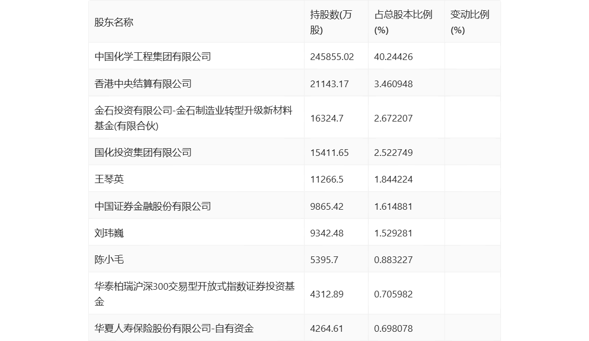Click the percentage 0.698078
The width and height of the screenshot is (589, 341).
pyautogui.click(x=393, y=329)
